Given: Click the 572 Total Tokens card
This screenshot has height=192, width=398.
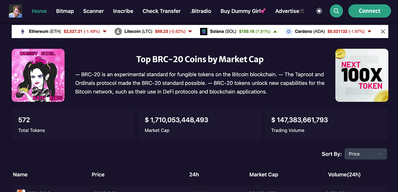Looking at the screenshot, I should (x=73, y=124).
